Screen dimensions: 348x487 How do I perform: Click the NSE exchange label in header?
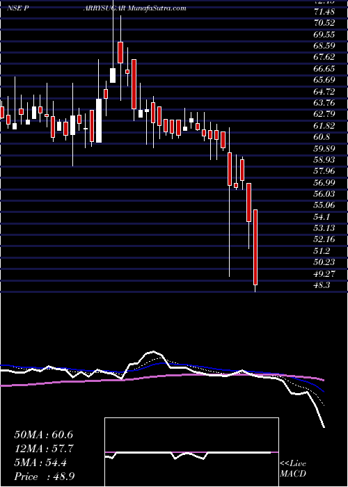14,8
